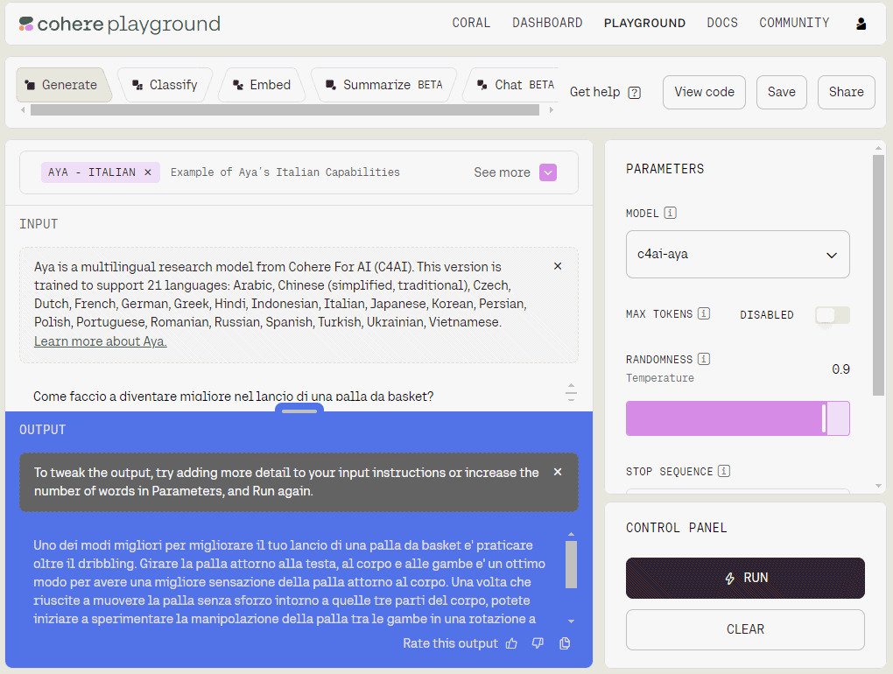
Task: Dismiss the Aya model info banner
Action: point(558,266)
